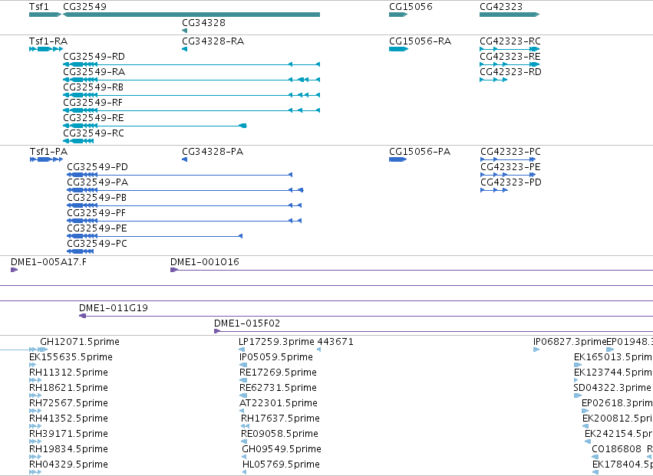This screenshot has height=476, width=653.
Task: Click the RH17637.5prime EST arrows
Action: pos(246,426)
